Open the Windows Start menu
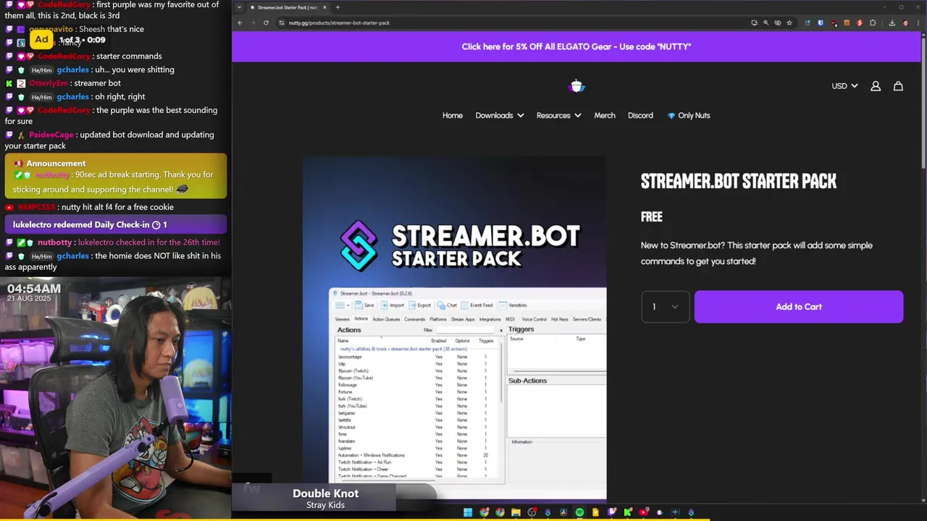This screenshot has height=521, width=927. tap(468, 512)
